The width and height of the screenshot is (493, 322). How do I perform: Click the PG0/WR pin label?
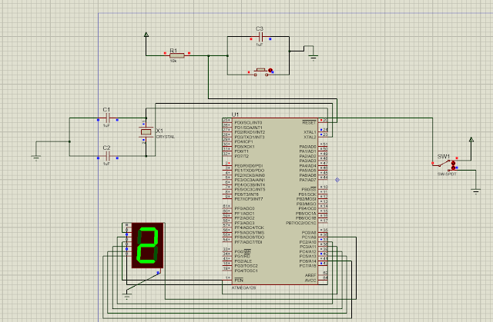[x=243, y=251]
